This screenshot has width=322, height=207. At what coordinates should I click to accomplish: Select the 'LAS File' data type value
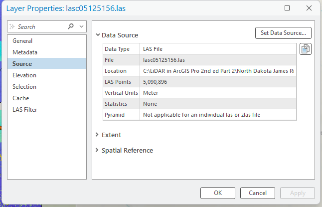[218, 49]
